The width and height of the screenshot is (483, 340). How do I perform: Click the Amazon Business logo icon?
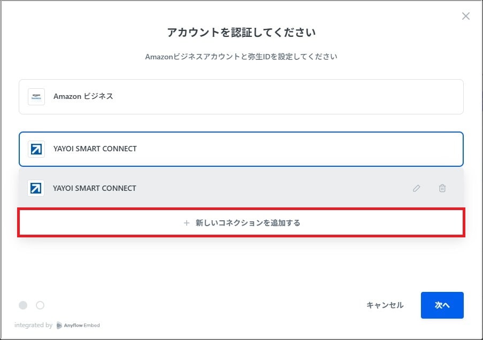click(x=36, y=97)
